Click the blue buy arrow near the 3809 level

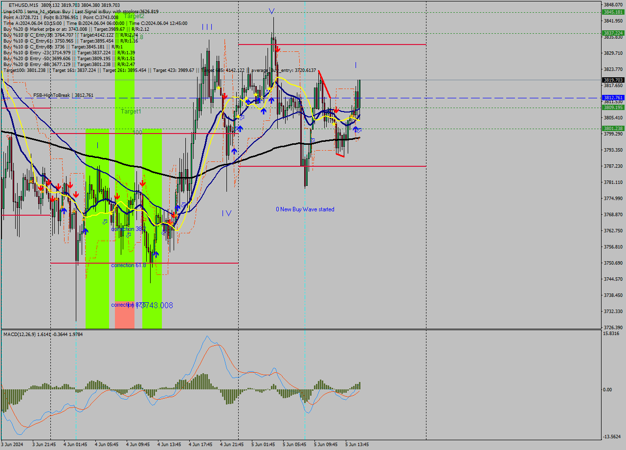(264, 111)
